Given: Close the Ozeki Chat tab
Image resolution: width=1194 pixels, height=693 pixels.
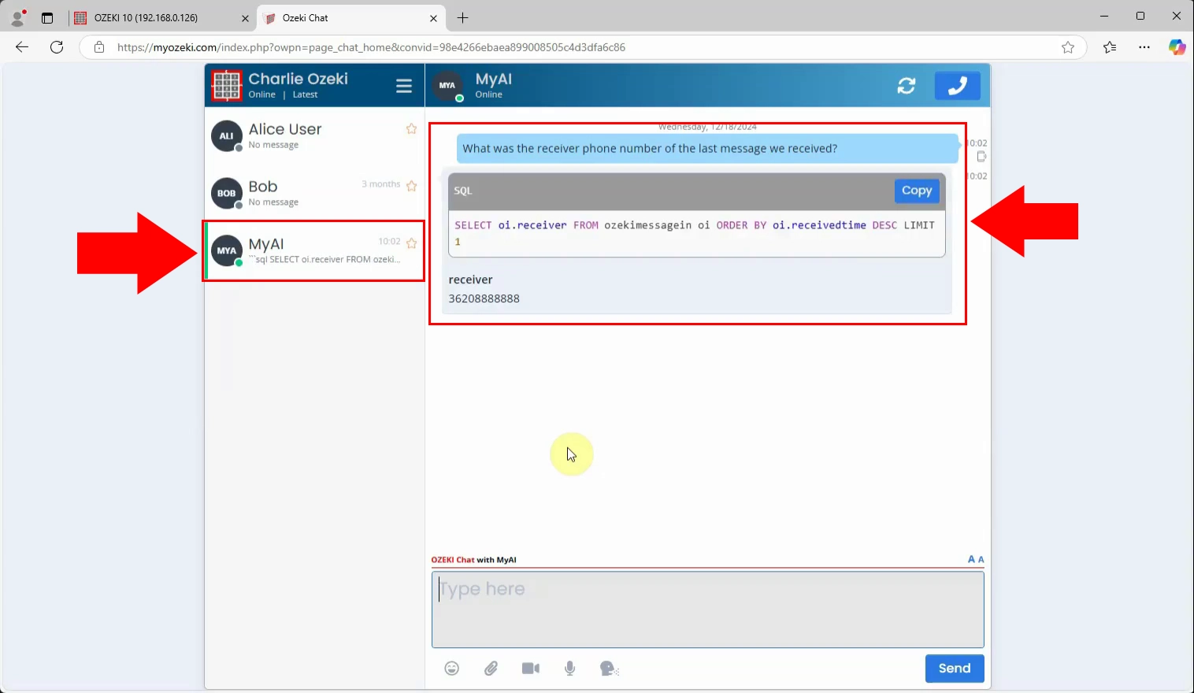Looking at the screenshot, I should [433, 18].
